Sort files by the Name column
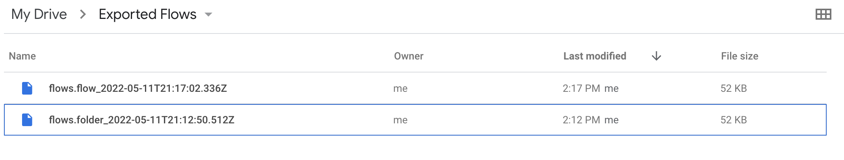Image resolution: width=844 pixels, height=160 pixels. pos(22,56)
